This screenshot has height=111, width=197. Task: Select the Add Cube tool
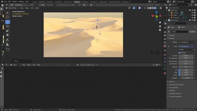[7, 49]
